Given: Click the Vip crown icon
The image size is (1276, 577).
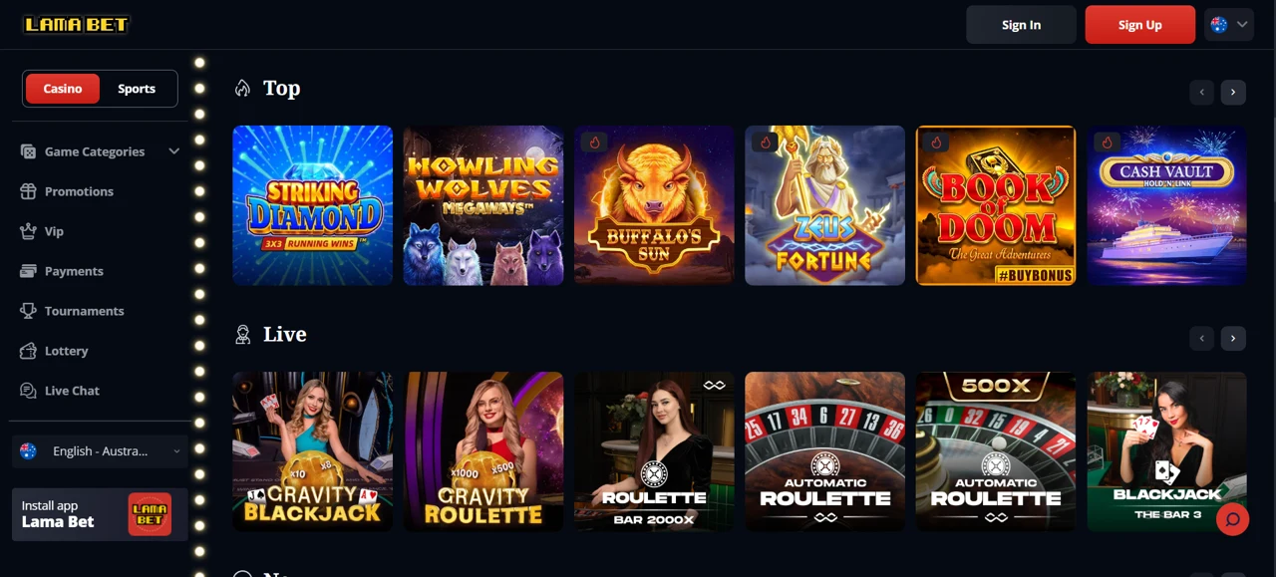Looking at the screenshot, I should pyautogui.click(x=28, y=231).
